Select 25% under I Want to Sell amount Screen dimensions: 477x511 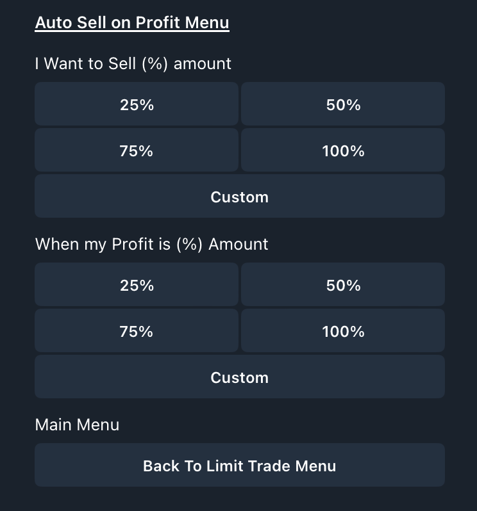[x=137, y=104]
